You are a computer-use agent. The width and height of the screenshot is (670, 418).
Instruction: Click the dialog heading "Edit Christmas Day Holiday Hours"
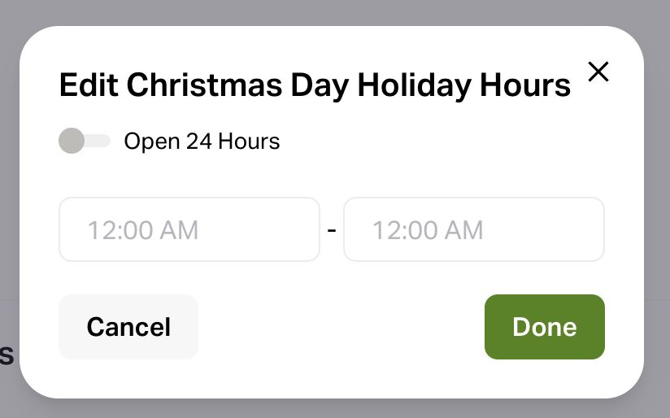pos(315,85)
